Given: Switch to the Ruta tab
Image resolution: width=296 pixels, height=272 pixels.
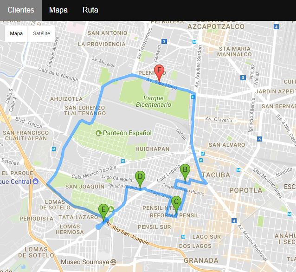Looking at the screenshot, I should click(x=90, y=10).
